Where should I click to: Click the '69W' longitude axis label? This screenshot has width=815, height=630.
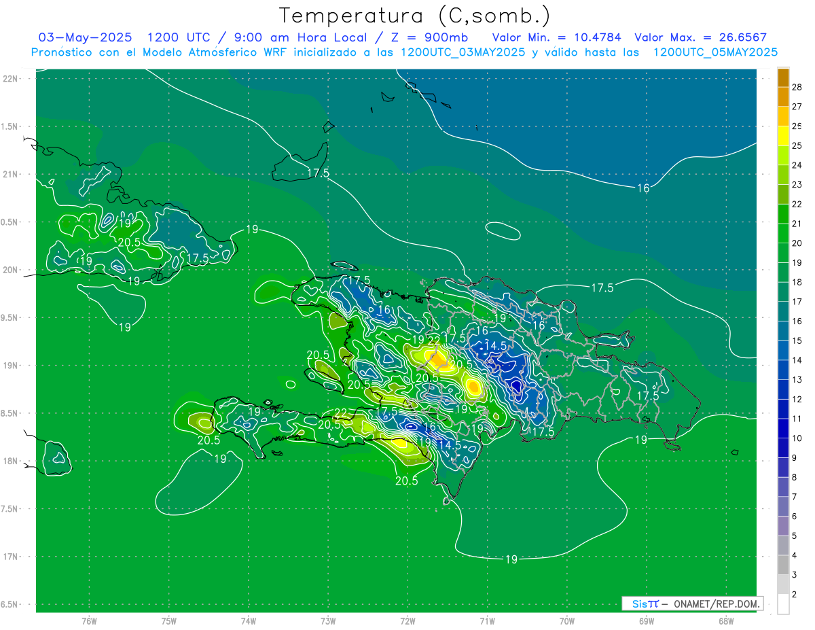[647, 621]
